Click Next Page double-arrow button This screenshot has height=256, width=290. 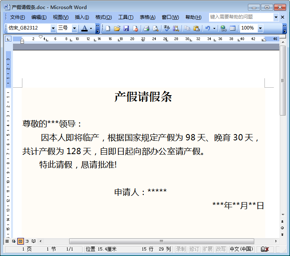(282, 234)
